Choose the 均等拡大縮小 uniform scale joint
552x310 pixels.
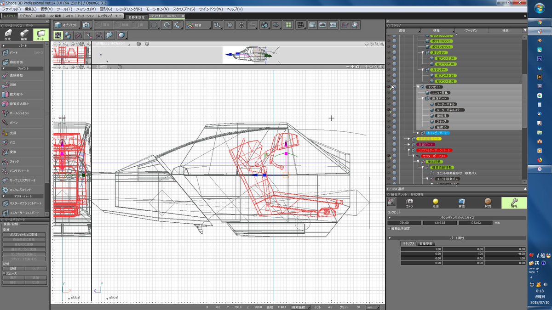pyautogui.click(x=22, y=104)
